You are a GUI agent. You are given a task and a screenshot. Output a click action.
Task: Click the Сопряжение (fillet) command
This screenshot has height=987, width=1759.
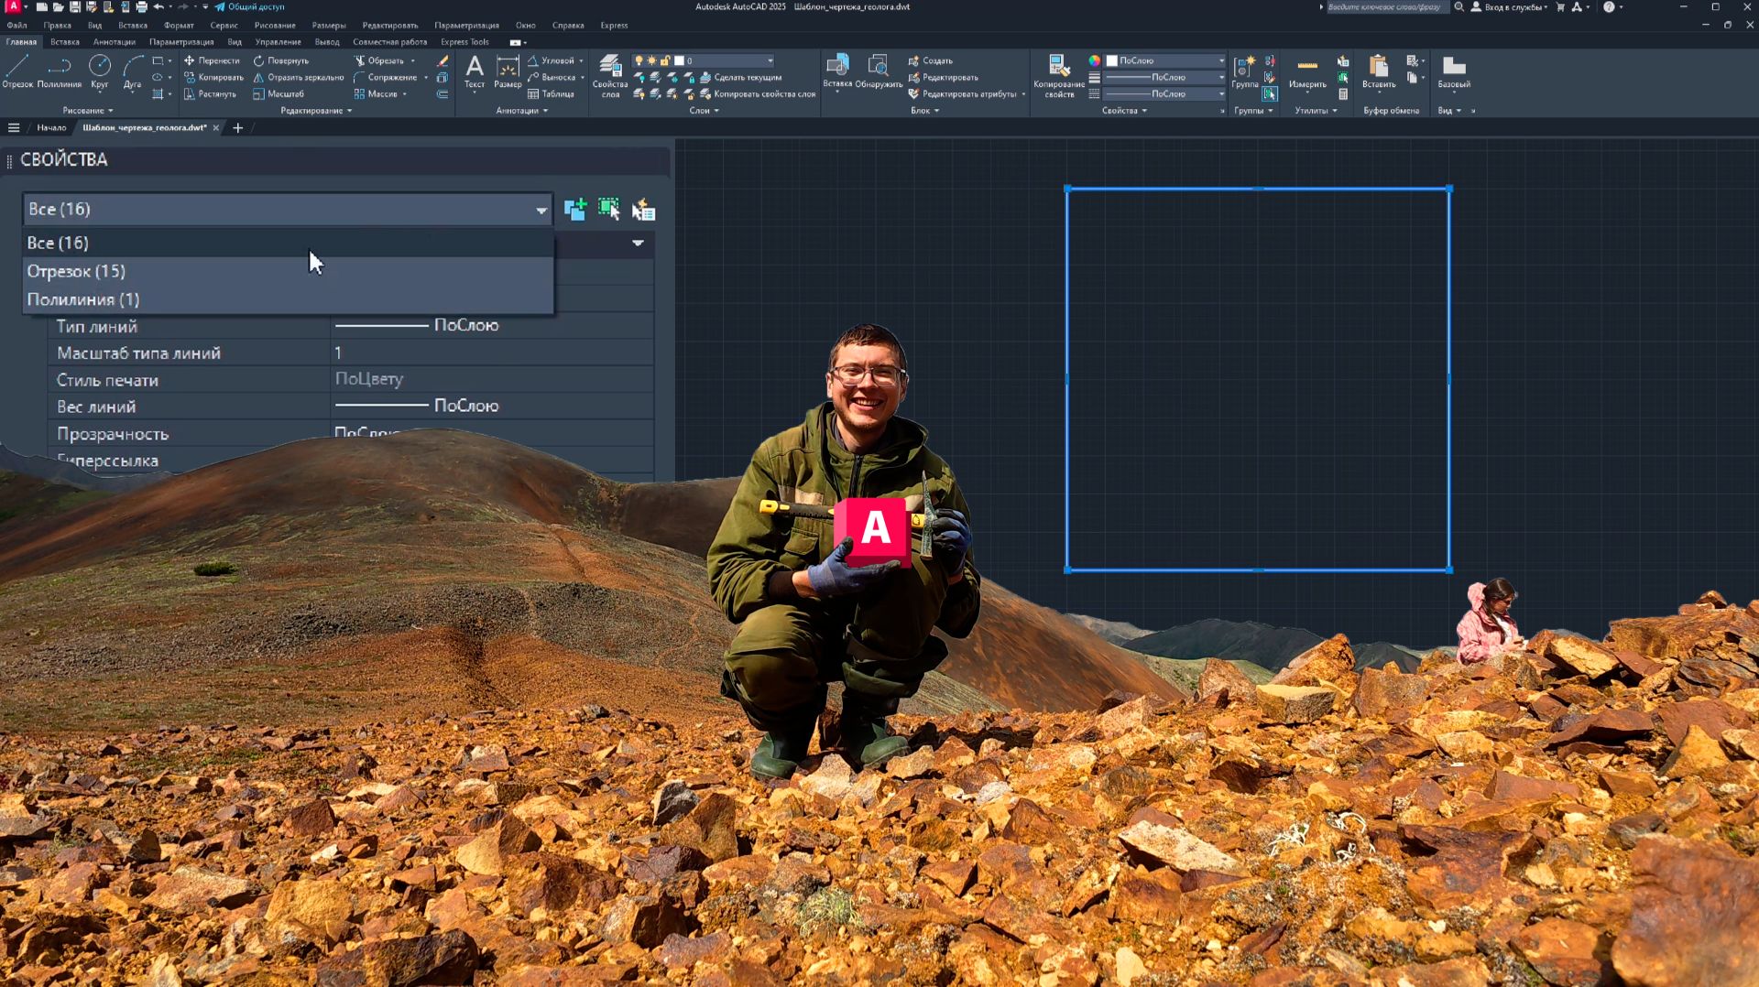click(x=386, y=77)
